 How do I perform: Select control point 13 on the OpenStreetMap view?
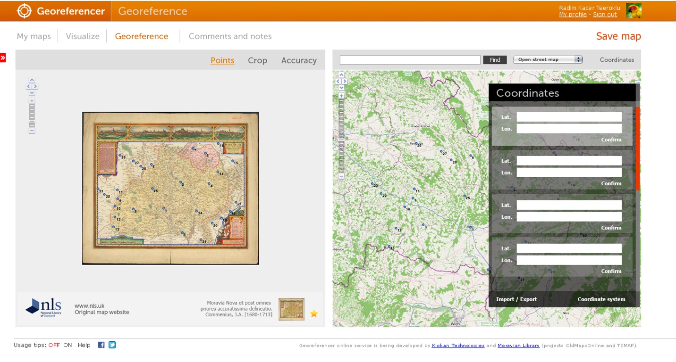389,247
